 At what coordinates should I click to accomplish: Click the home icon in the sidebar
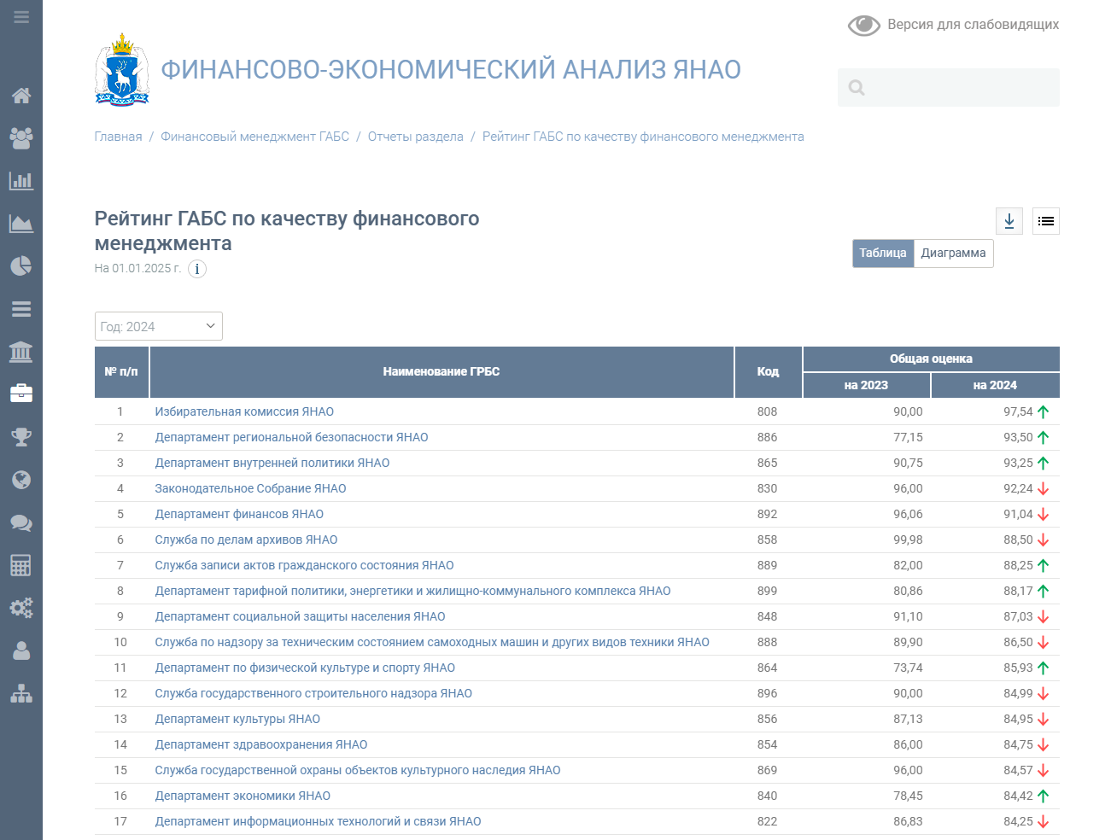[21, 96]
